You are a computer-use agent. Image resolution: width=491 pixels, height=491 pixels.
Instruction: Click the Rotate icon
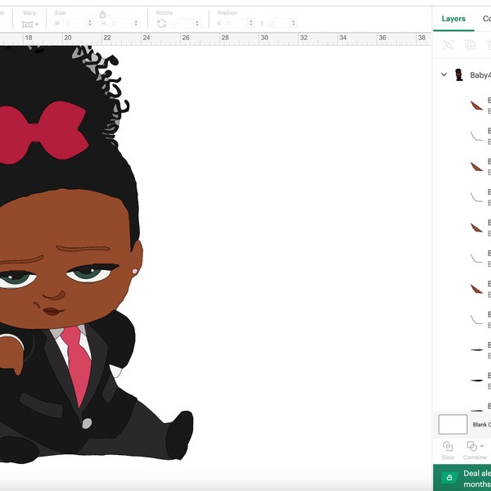tap(161, 24)
